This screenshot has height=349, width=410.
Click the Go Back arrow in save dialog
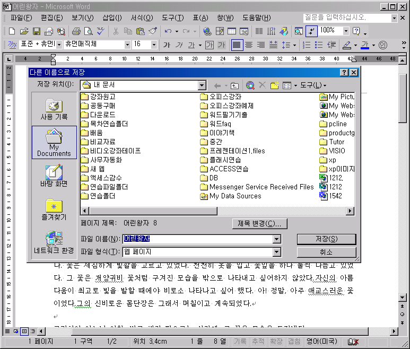pos(217,85)
